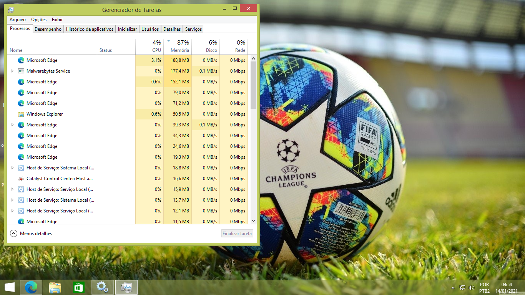
Task: Click the gear icon of the 15,9 MB Serviço Local host
Action: (x=21, y=189)
